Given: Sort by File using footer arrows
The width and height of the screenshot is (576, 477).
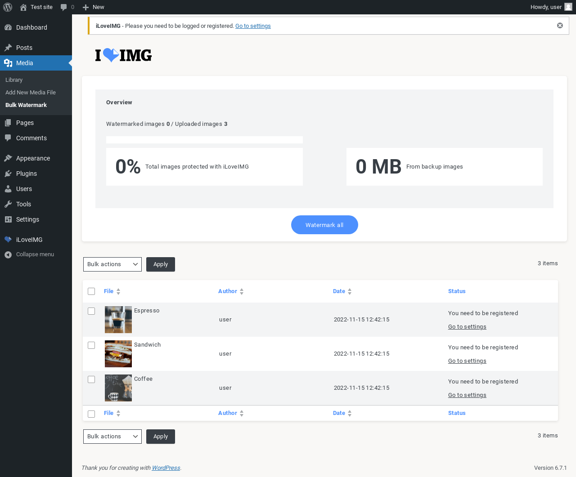Looking at the screenshot, I should 118,413.
